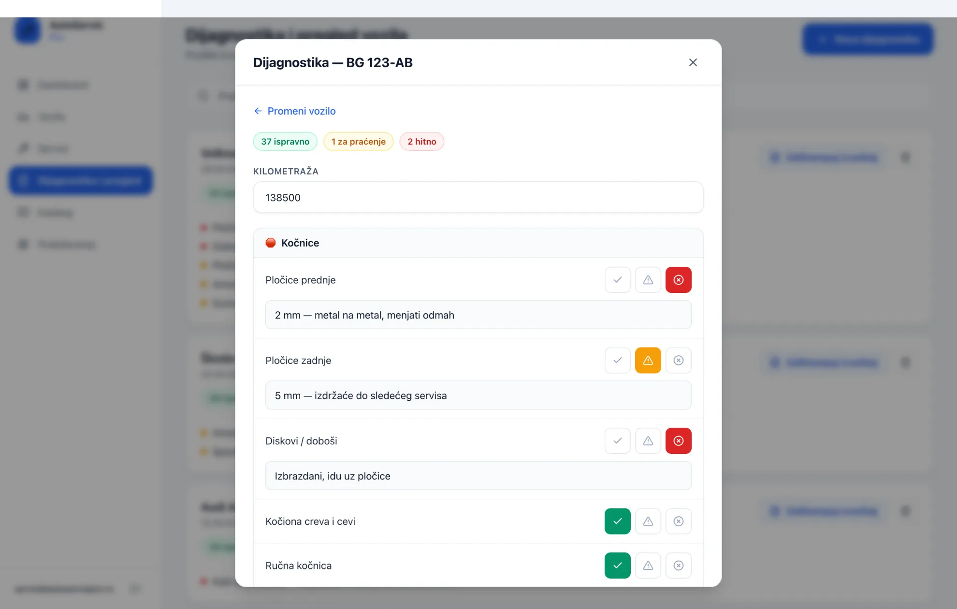Edit the Kilometraža field with 138500
Viewport: 957px width, 609px height.
point(478,197)
